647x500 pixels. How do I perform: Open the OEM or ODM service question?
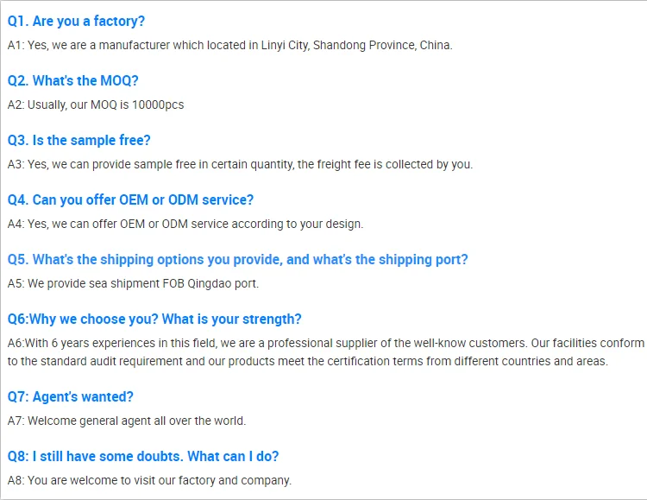pyautogui.click(x=130, y=199)
